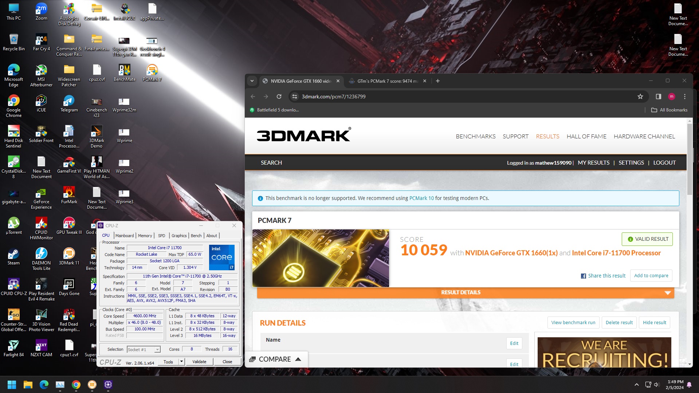Open the clock and date in taskbar
The height and width of the screenshot is (393, 699).
675,385
